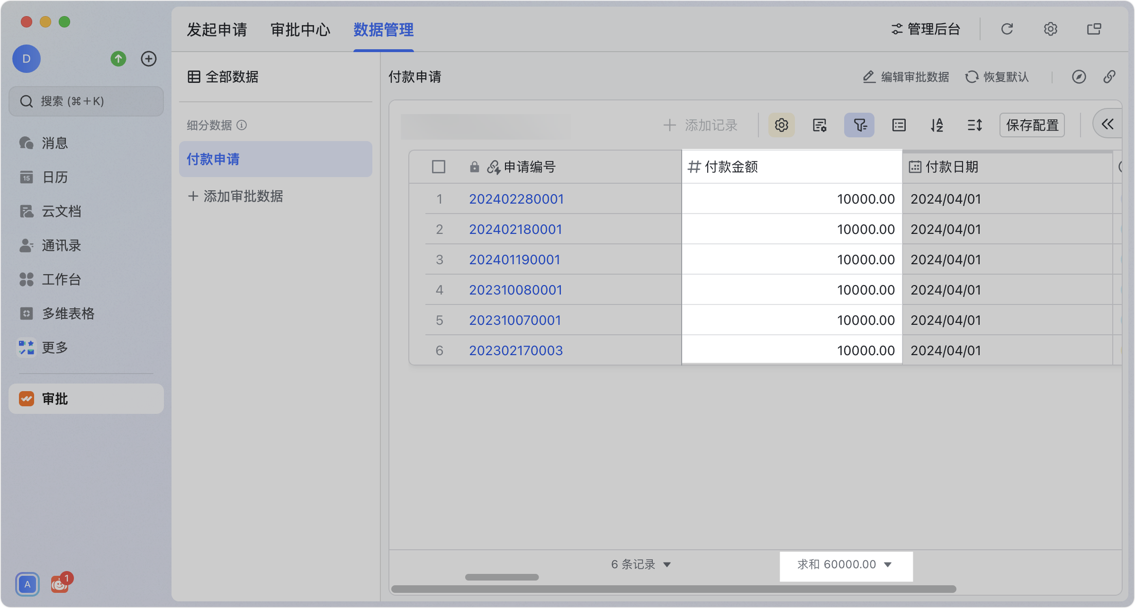Click the info icon beside 细分数据
The height and width of the screenshot is (608, 1135).
coord(242,125)
